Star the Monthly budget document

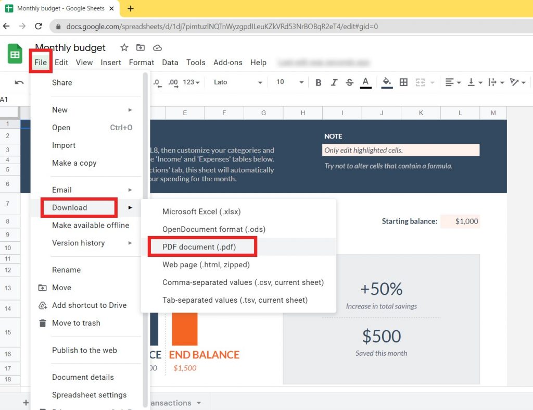point(124,47)
